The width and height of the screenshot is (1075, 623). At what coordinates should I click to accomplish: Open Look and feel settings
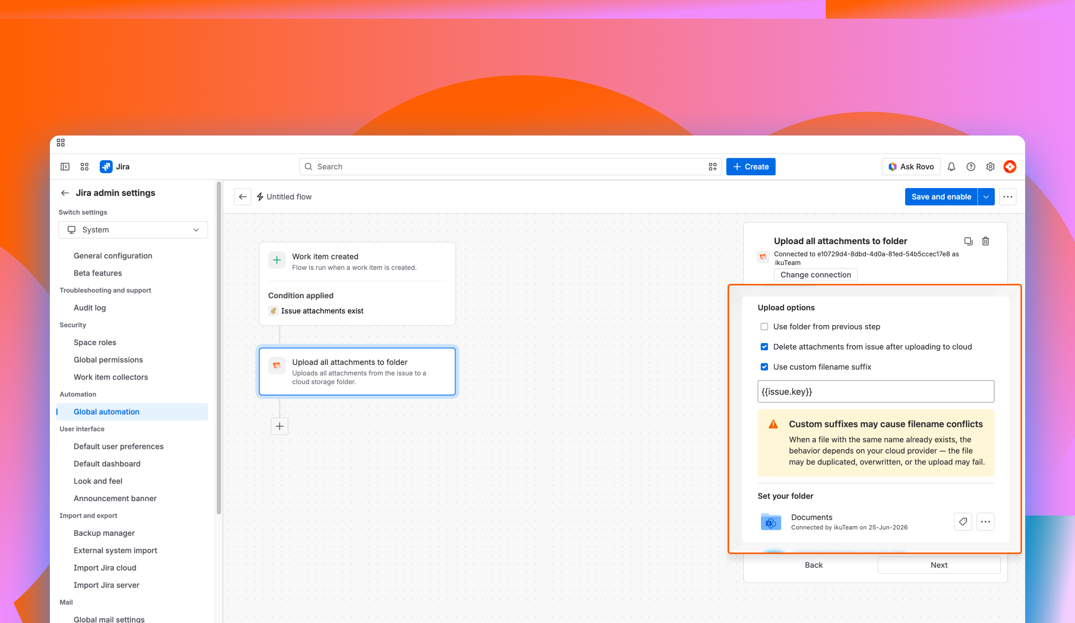pyautogui.click(x=98, y=481)
